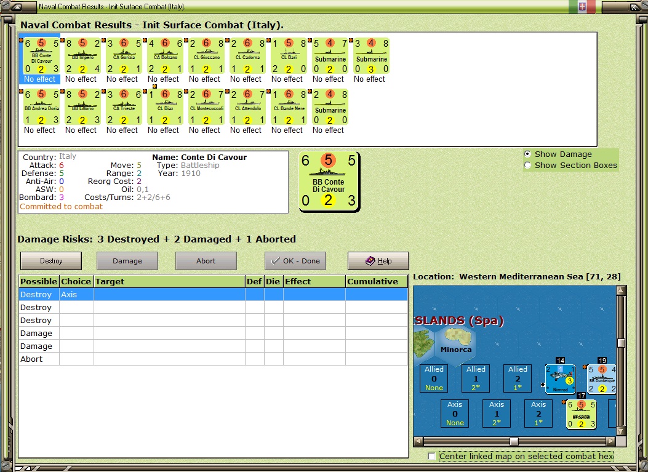Select the CA Bolzano unit counter
The width and height of the screenshot is (648, 472).
(x=165, y=56)
